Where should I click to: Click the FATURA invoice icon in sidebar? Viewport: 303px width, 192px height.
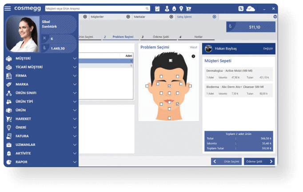tap(9, 136)
